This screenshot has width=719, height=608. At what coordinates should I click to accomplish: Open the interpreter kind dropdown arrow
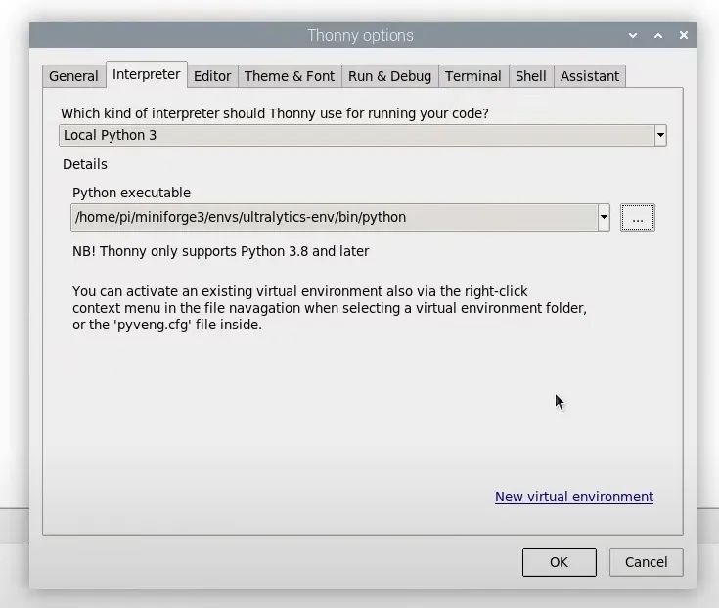[660, 135]
